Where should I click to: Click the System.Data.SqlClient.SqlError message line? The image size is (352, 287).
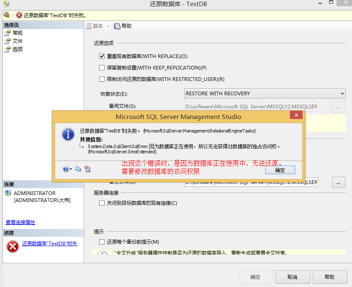point(184,146)
